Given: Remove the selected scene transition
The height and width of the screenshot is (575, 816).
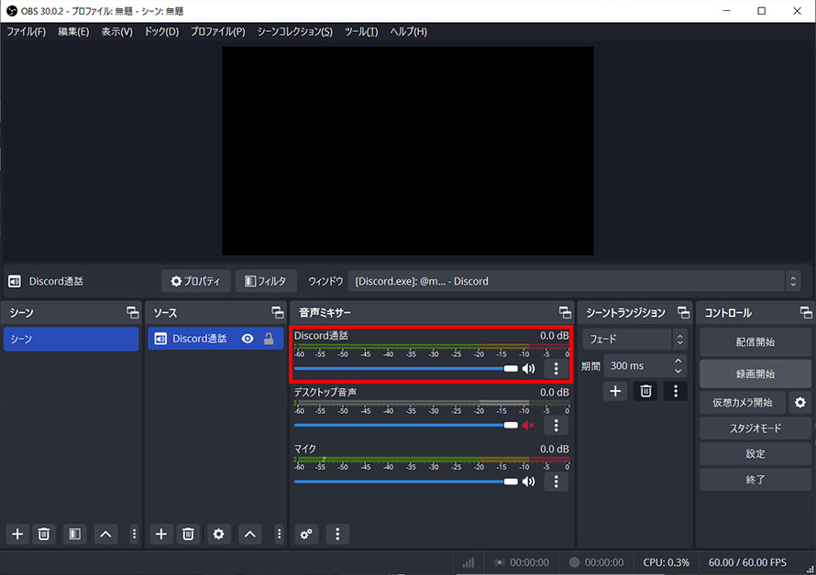Looking at the screenshot, I should click(645, 391).
